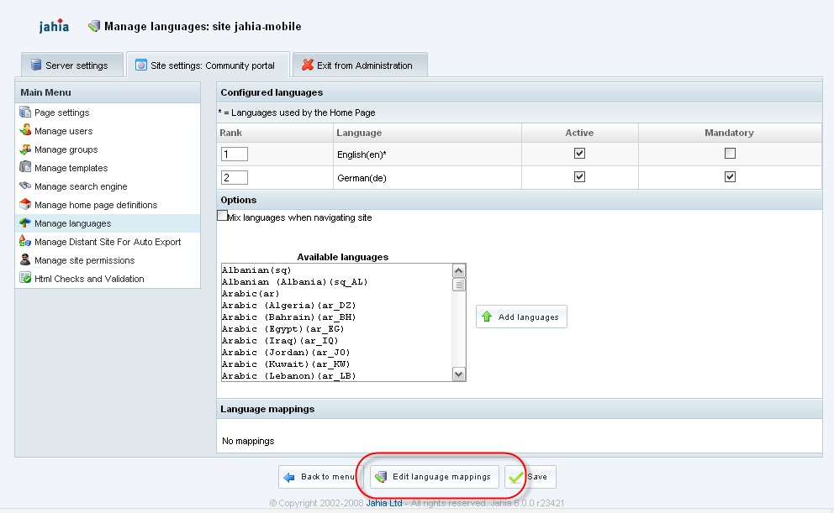This screenshot has width=834, height=513.
Task: Click the green arrow Add languages icon
Action: tap(487, 317)
